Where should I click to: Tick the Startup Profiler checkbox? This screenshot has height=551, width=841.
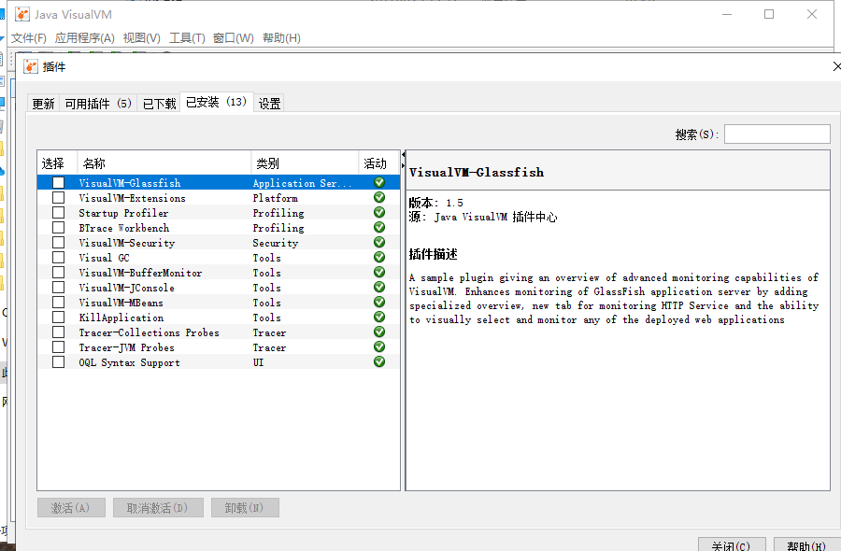pos(59,213)
